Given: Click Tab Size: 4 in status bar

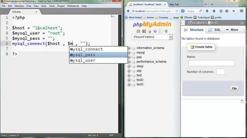Looking at the screenshot, I should click(x=93, y=135).
